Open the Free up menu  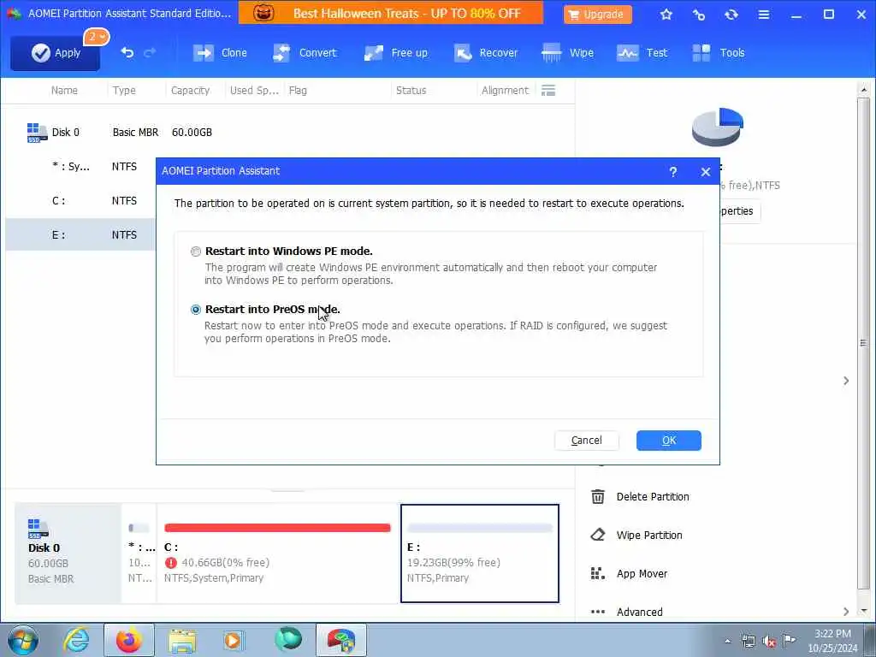tap(395, 52)
